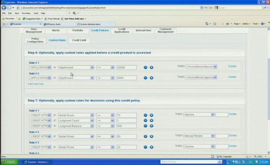Click the minus button in Step 6 Rule #2
This screenshot has height=165, width=270.
(146, 78)
